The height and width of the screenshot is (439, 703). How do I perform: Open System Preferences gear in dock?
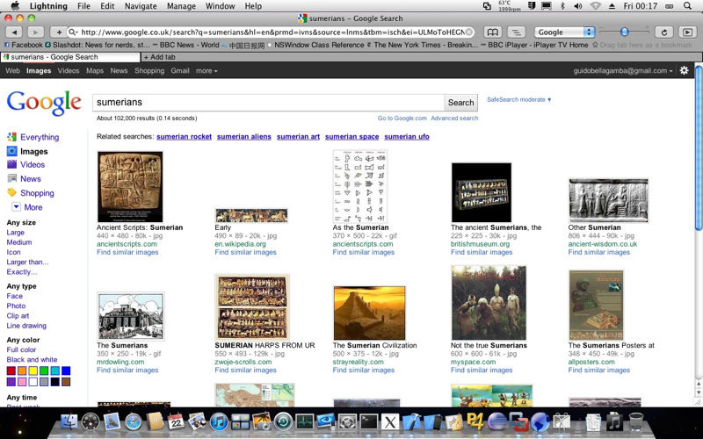347,422
